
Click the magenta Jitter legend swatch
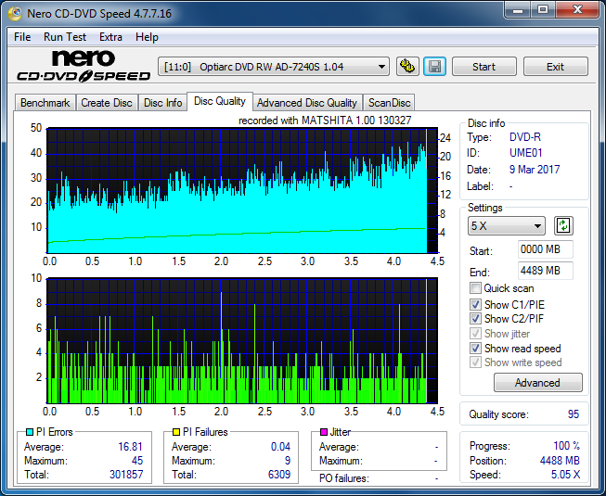[324, 432]
